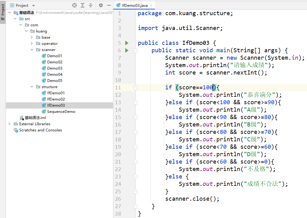
Task: Hide the Project tool window with minus icon
Action: pos(109,5)
